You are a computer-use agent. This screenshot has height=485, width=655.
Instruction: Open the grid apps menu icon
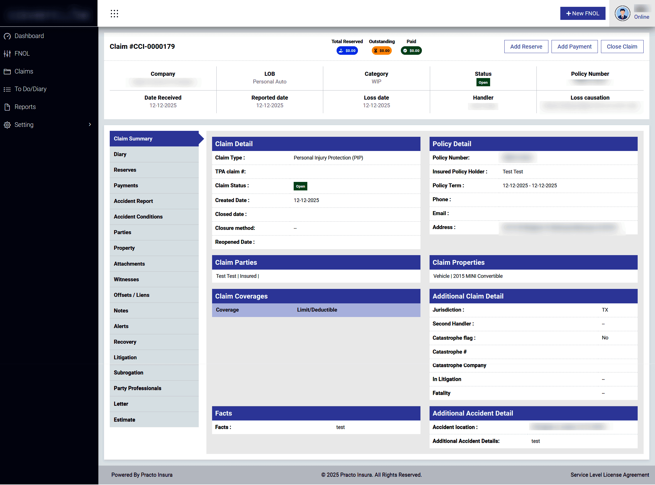pos(114,14)
